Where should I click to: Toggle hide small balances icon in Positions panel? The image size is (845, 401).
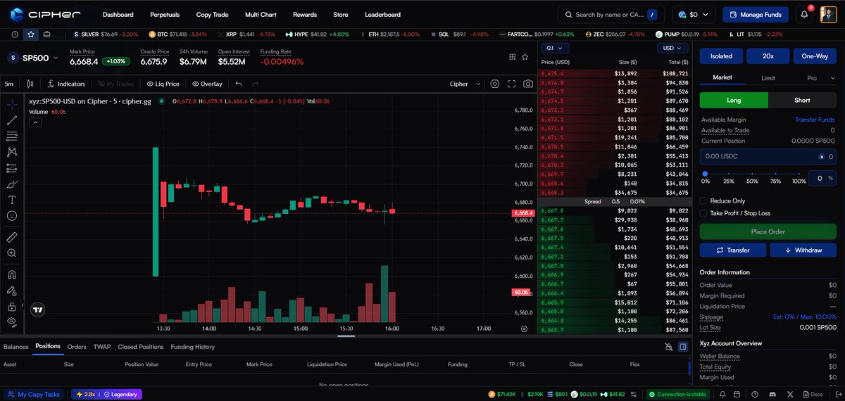[669, 347]
